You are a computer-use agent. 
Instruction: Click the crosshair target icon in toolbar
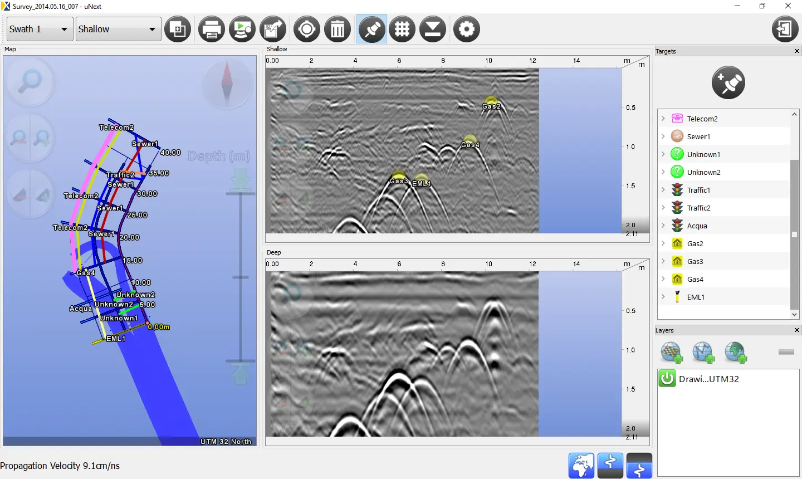click(x=307, y=29)
